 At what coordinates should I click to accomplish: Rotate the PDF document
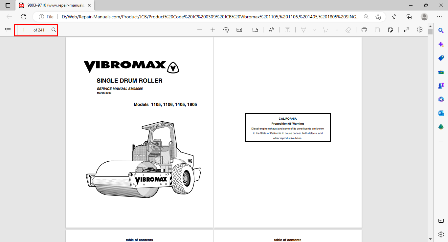pyautogui.click(x=226, y=30)
